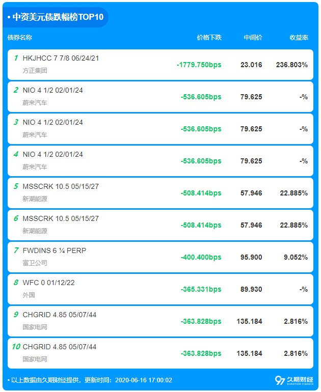Click the 富卫公司 issuer label
Image resolution: width=321 pixels, height=392 pixels.
click(35, 263)
